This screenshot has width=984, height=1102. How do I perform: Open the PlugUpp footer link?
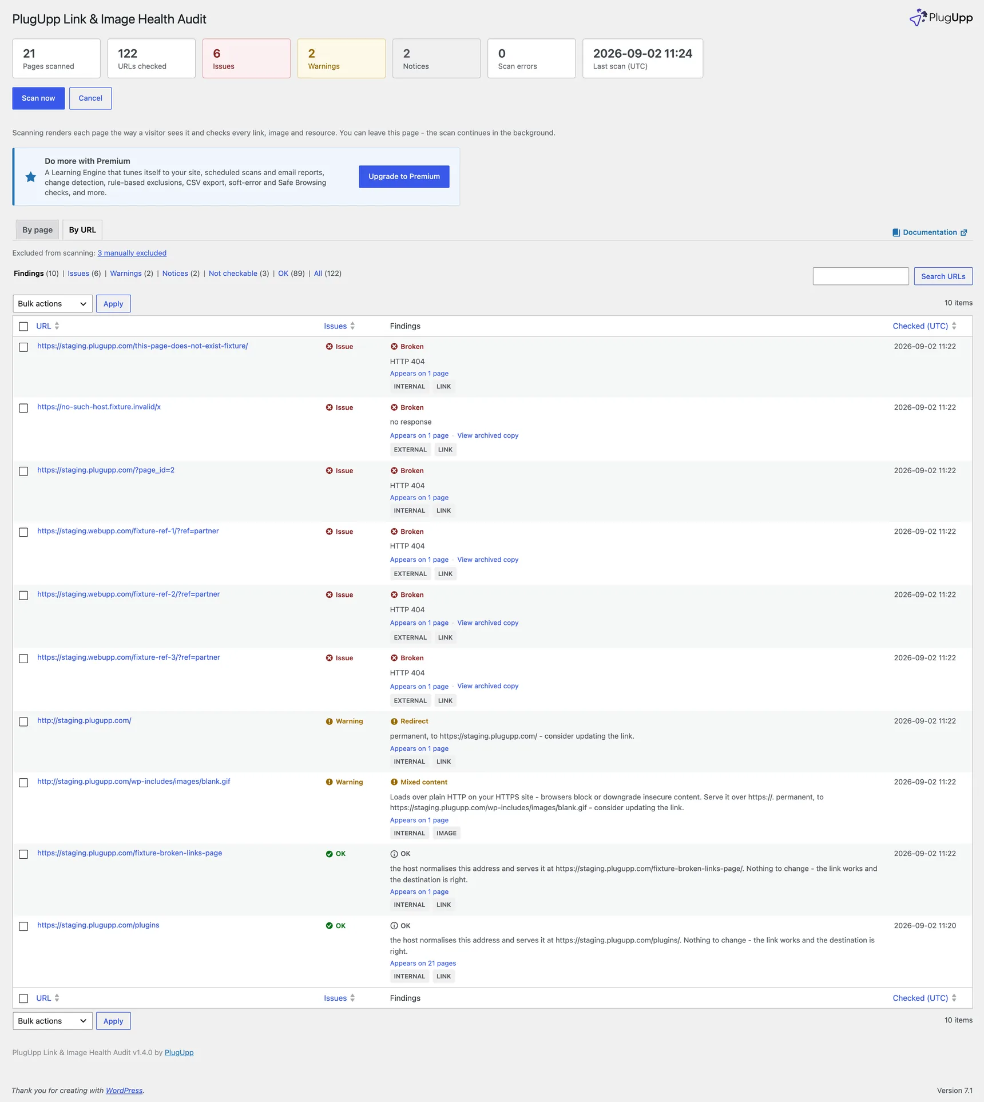[x=179, y=1052]
